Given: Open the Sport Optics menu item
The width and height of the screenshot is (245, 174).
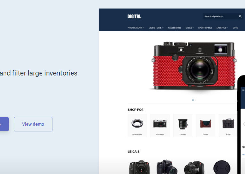Looking at the screenshot, I should pos(205,28).
